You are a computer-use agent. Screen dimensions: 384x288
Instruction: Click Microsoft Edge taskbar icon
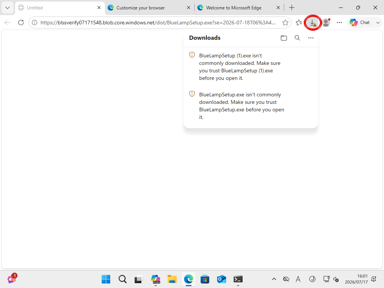[188, 279]
